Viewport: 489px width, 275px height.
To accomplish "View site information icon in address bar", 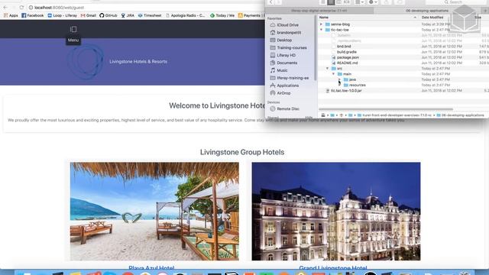I will tap(31, 8).
